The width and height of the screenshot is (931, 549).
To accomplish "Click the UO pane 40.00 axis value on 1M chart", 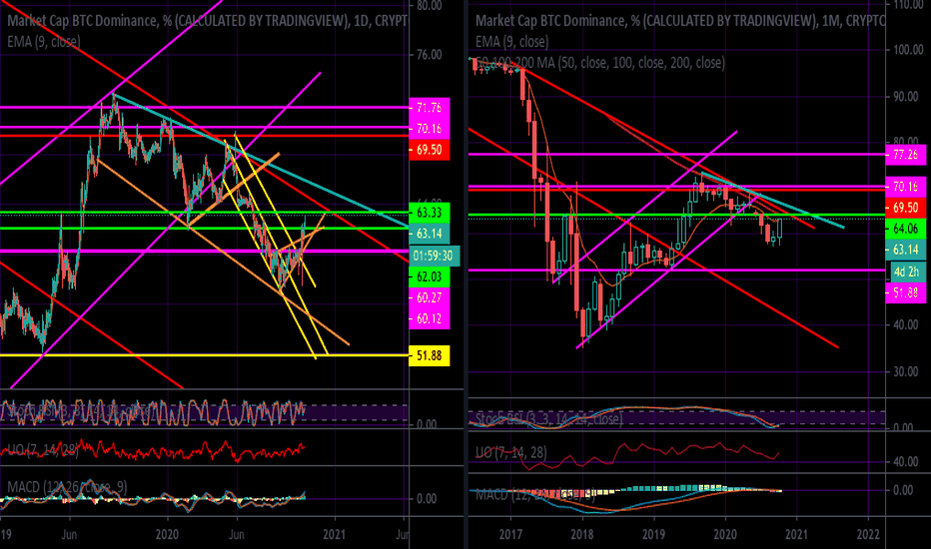I will (x=907, y=462).
